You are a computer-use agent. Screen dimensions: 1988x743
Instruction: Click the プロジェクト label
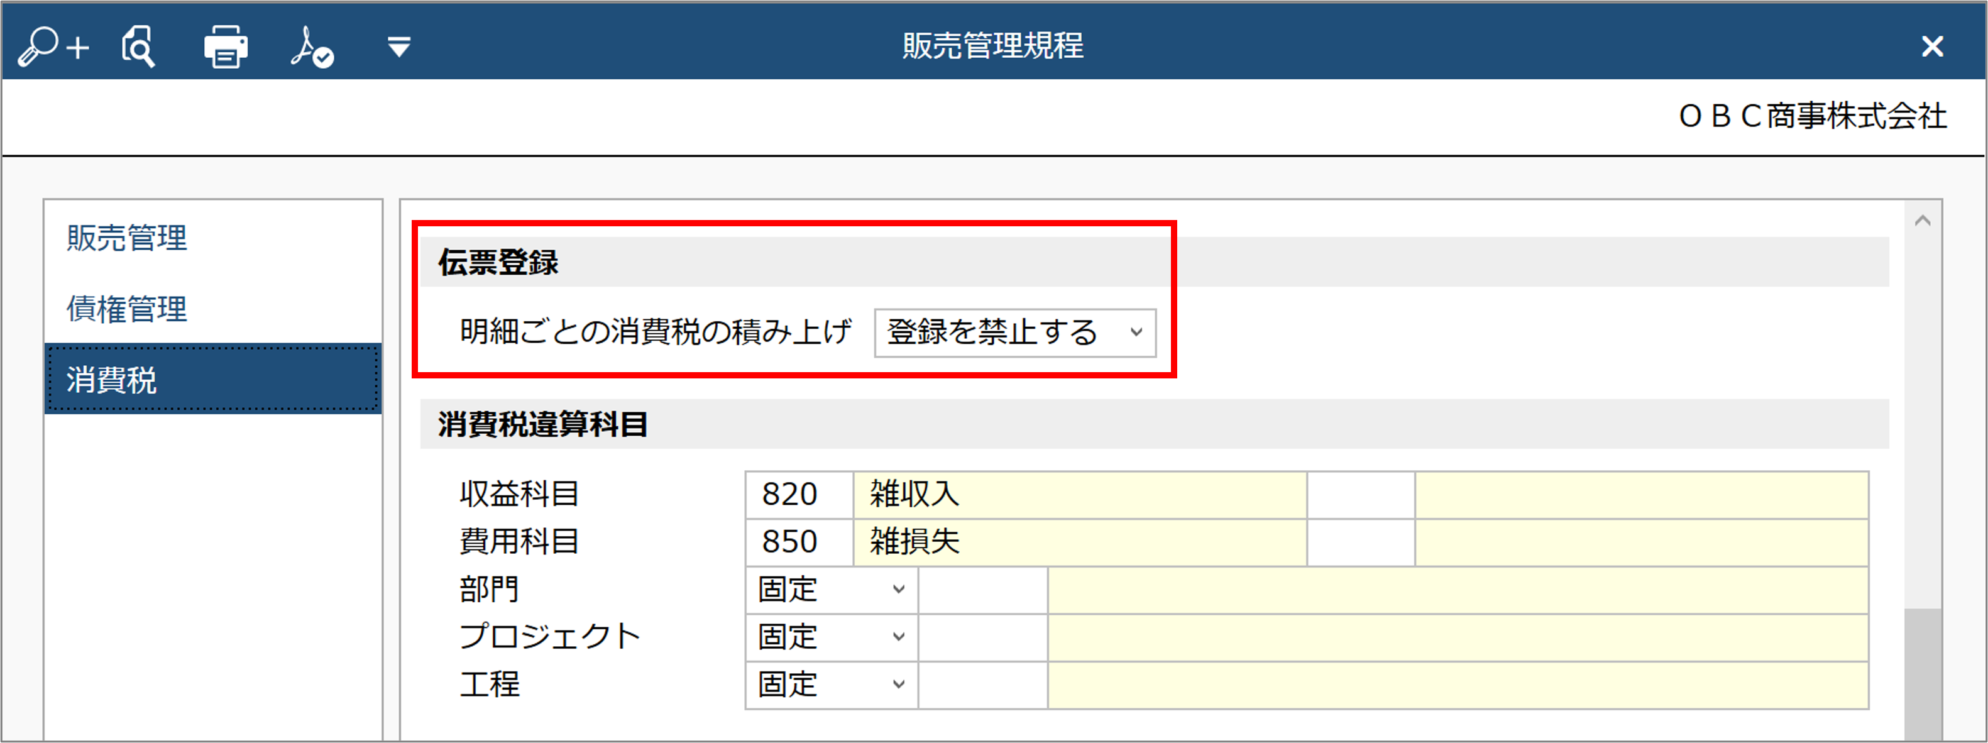[550, 637]
